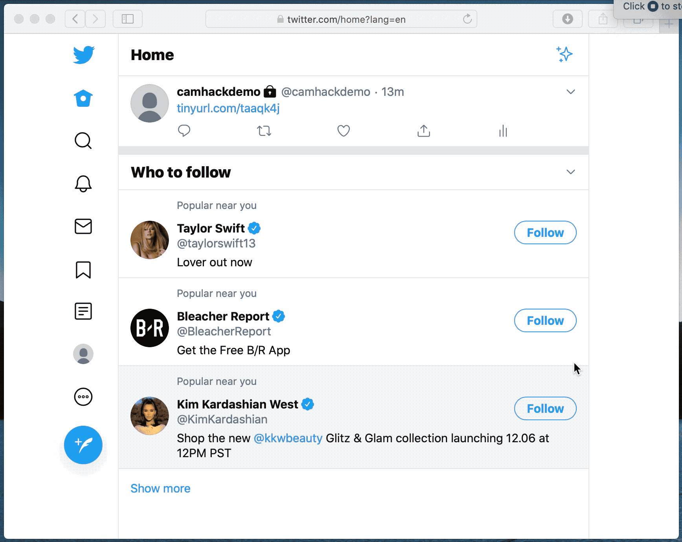
Task: Click Kim Kardashian West's profile picture
Action: pos(149,416)
